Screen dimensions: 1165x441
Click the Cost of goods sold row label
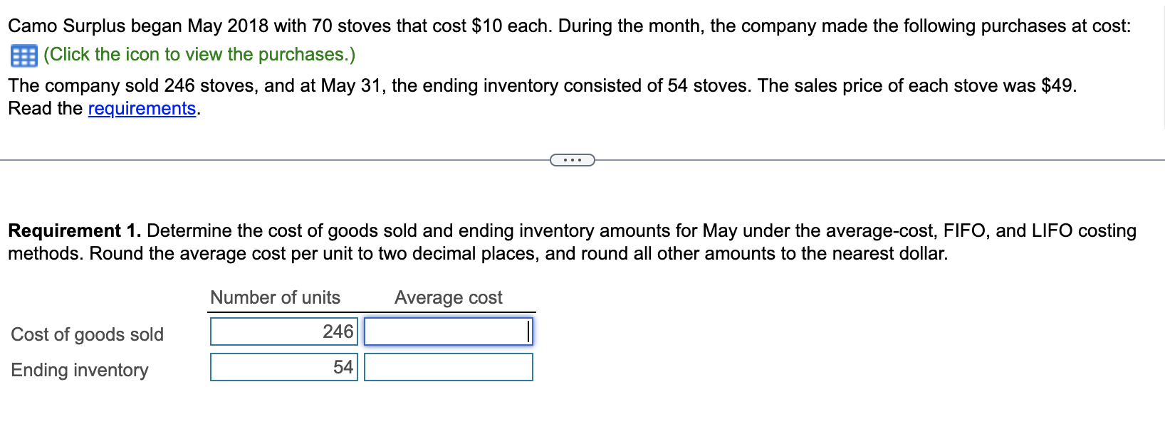pos(87,334)
